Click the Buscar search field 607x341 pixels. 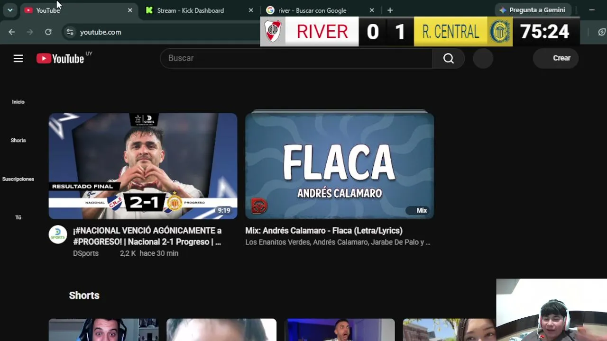tap(296, 58)
